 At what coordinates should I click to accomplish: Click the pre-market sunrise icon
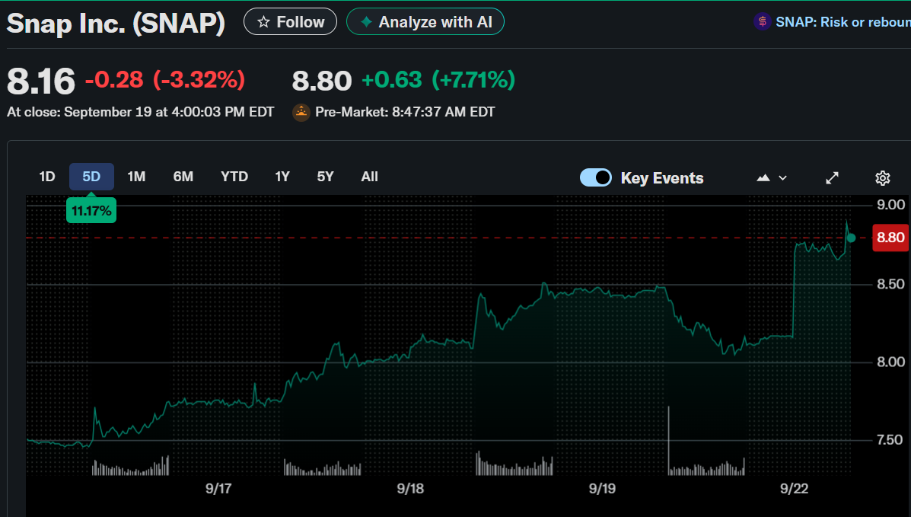click(x=301, y=112)
